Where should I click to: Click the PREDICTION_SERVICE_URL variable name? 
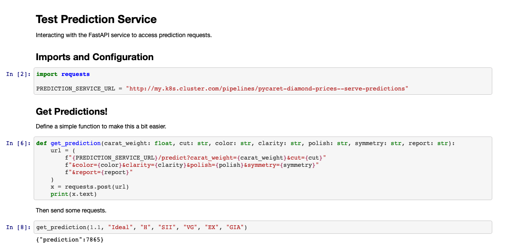(x=75, y=89)
